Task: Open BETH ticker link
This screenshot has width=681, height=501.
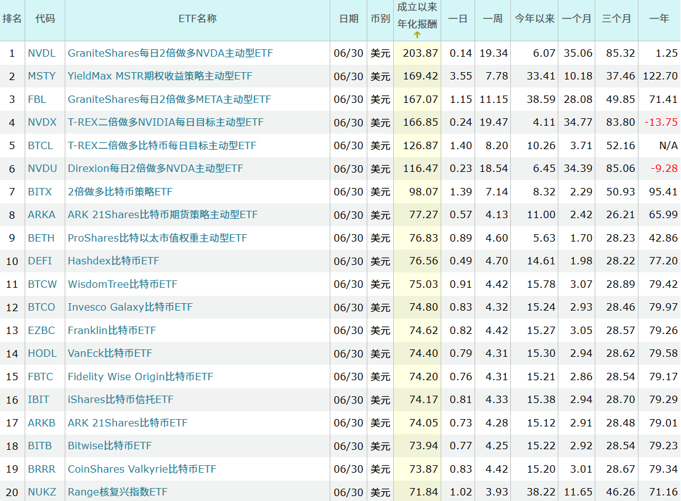Action: pos(41,238)
